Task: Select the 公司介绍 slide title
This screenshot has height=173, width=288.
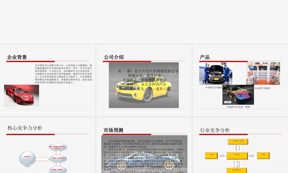Action: click(x=115, y=57)
